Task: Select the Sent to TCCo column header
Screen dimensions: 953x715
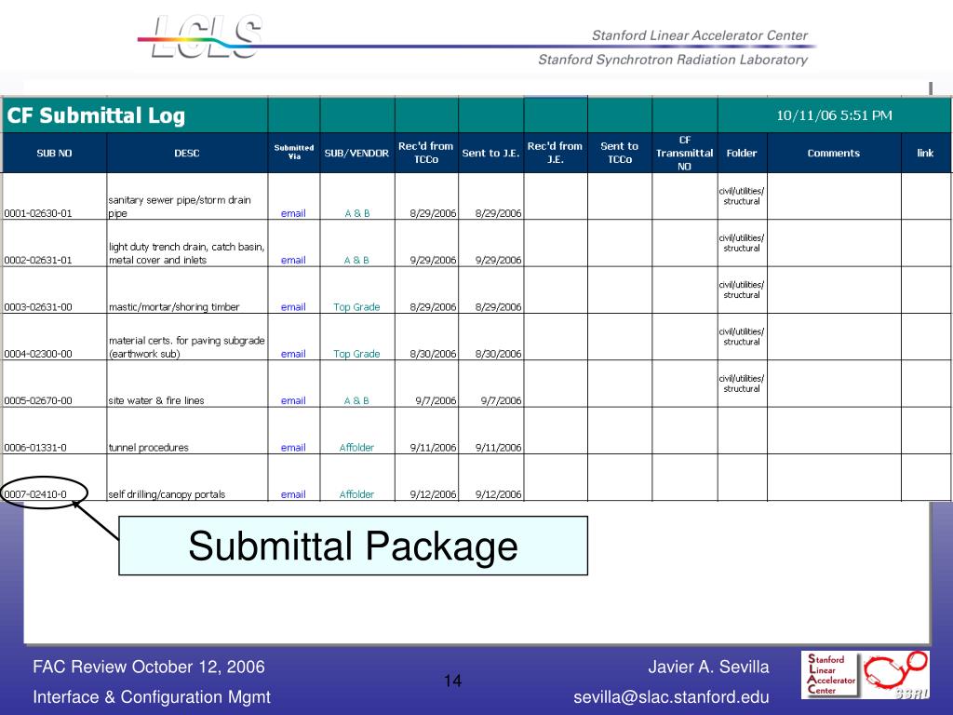Action: tap(619, 153)
